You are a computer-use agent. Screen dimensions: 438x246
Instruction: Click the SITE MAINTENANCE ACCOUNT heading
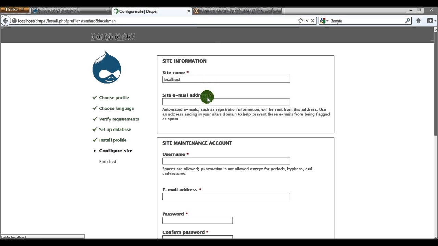[197, 143]
